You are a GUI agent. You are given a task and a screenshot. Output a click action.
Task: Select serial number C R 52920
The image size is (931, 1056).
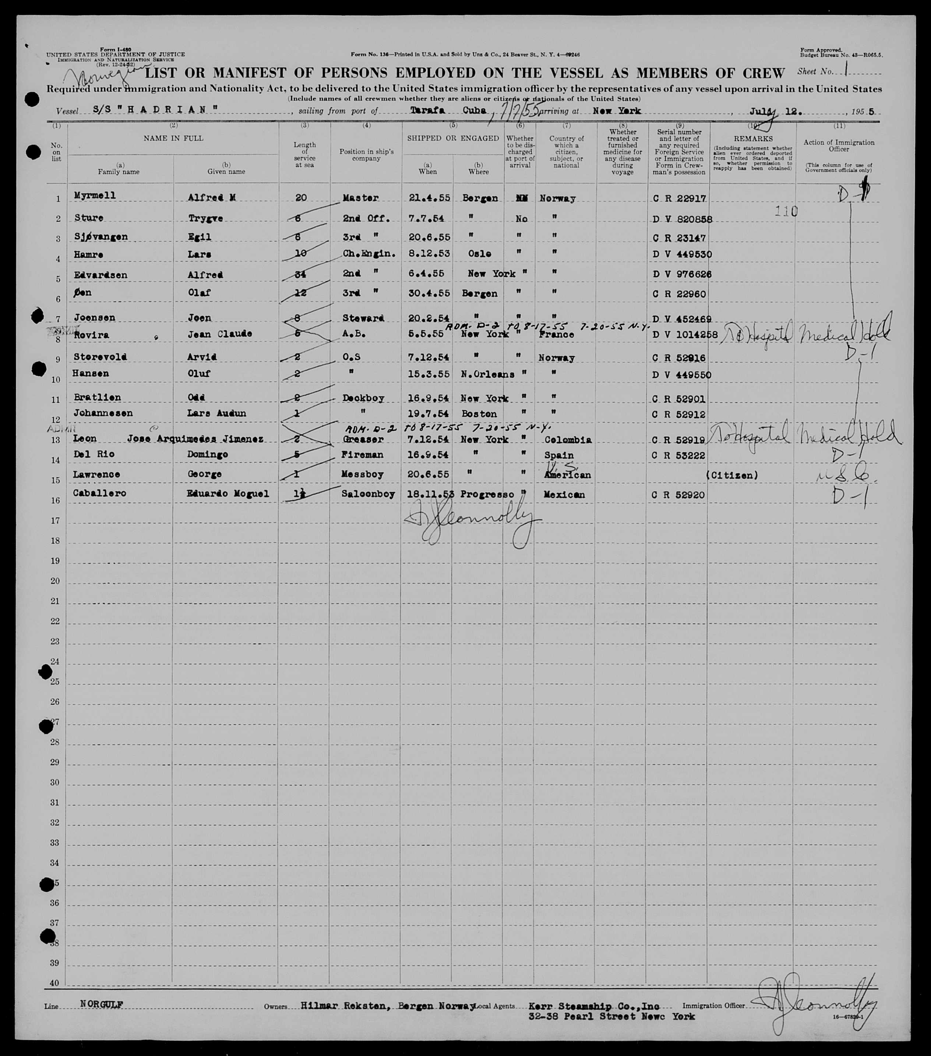coord(678,495)
